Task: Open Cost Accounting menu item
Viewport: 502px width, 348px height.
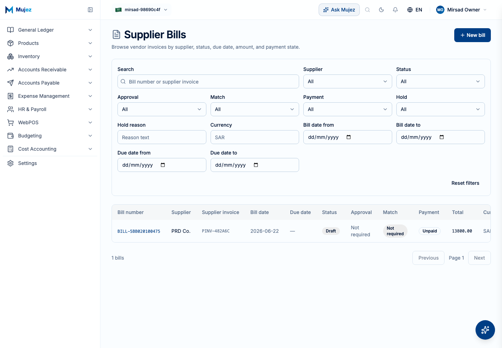Action: coord(50,149)
